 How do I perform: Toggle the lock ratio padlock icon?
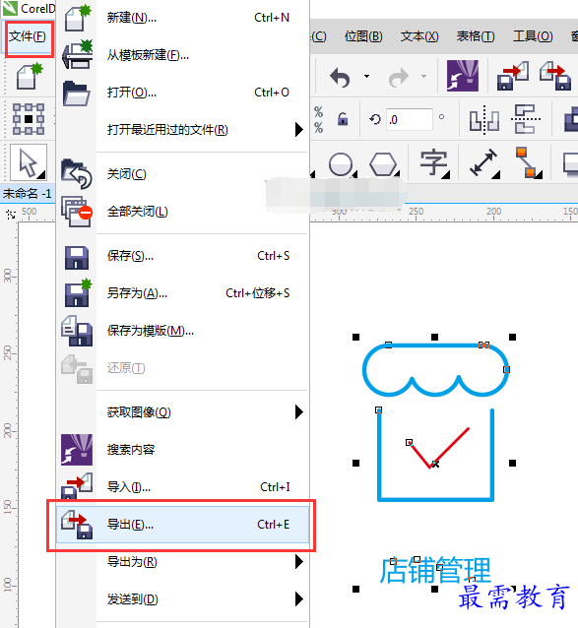click(343, 119)
